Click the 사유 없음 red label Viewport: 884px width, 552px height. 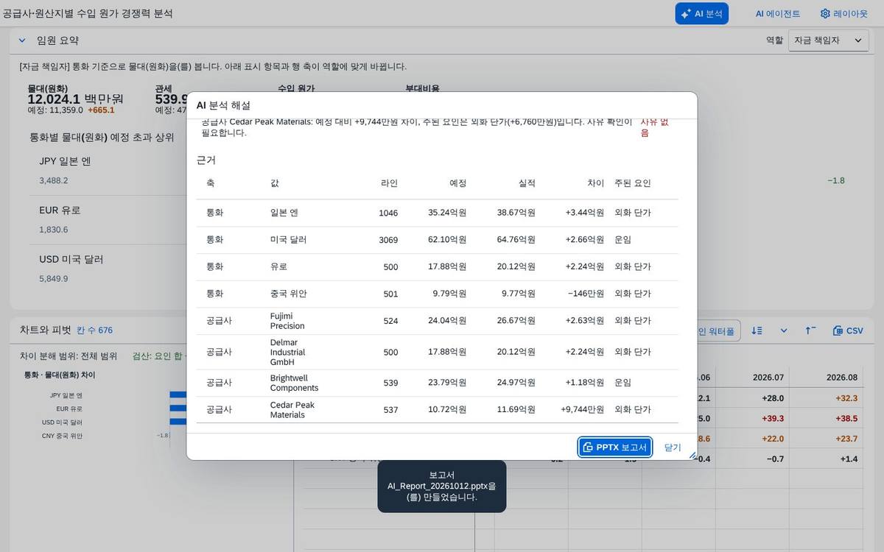[654, 127]
